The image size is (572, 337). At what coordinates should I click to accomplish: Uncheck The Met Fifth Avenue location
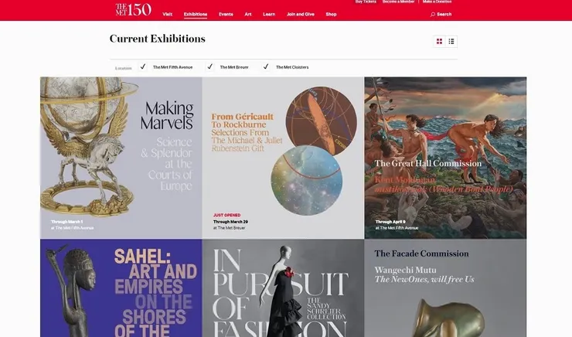[143, 66]
